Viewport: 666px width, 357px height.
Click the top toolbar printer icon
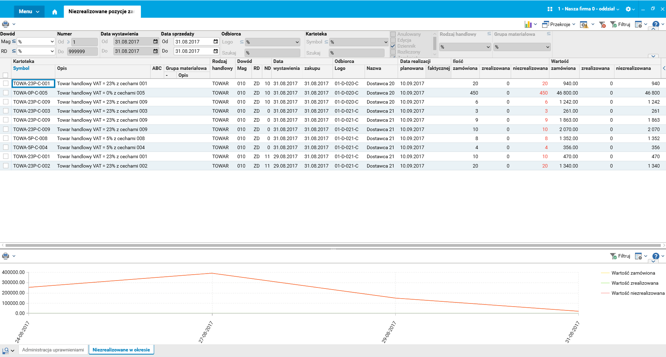[6, 24]
